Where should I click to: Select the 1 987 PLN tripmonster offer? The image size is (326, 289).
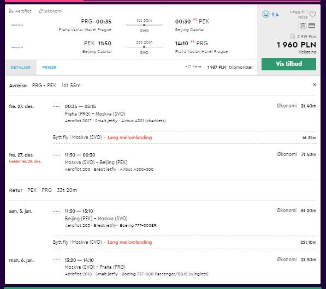(x=230, y=67)
